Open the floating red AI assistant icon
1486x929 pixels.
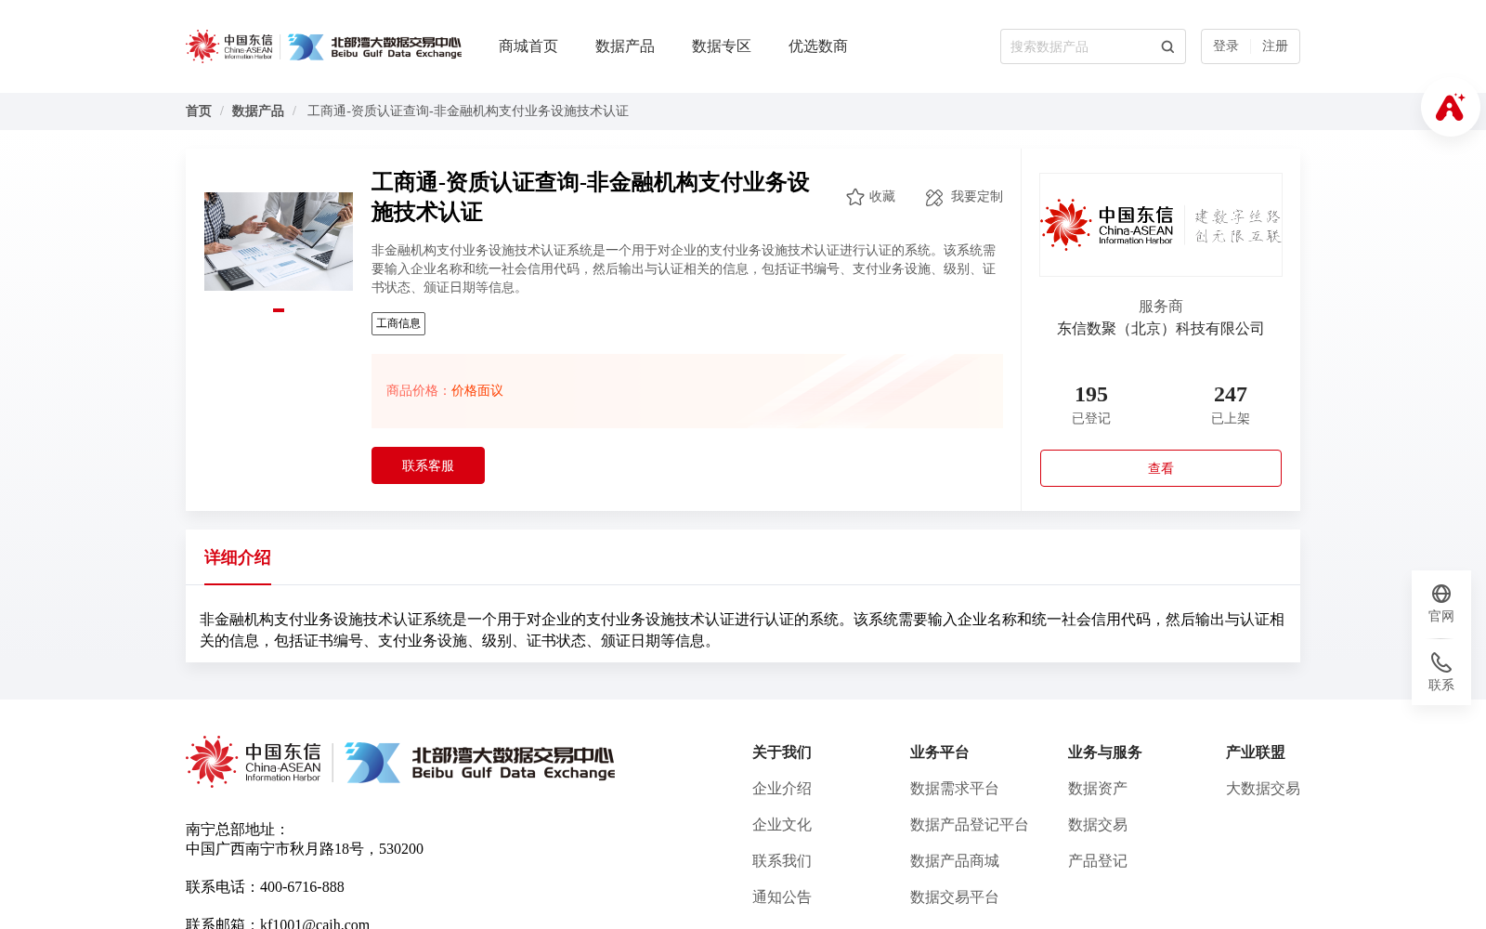tap(1450, 107)
